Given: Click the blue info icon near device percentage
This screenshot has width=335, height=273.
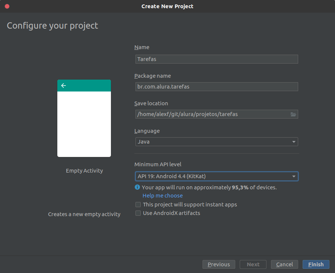Looking at the screenshot, I should tap(137, 187).
